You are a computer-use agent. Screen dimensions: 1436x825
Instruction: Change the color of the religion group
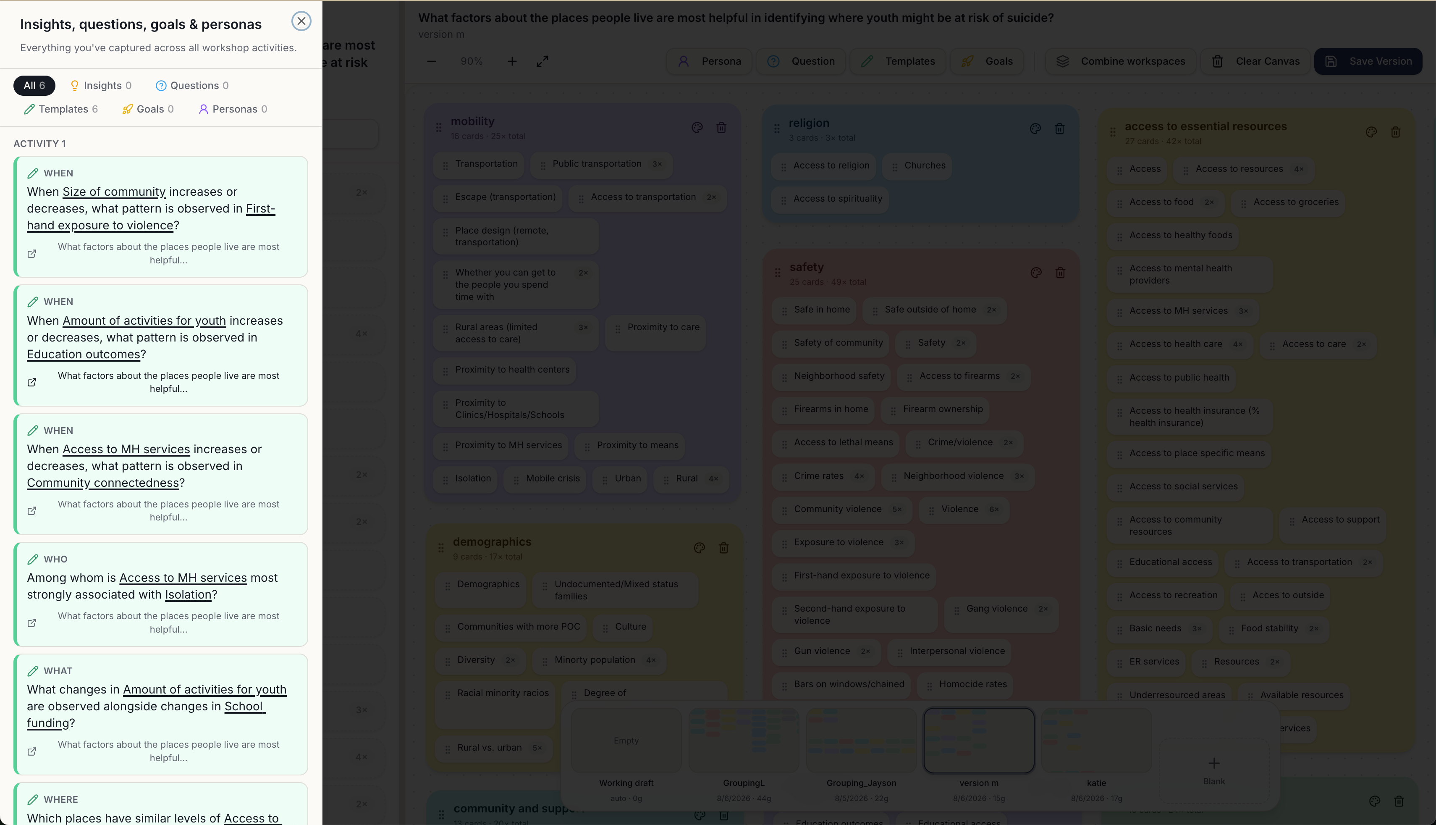[x=1035, y=129]
